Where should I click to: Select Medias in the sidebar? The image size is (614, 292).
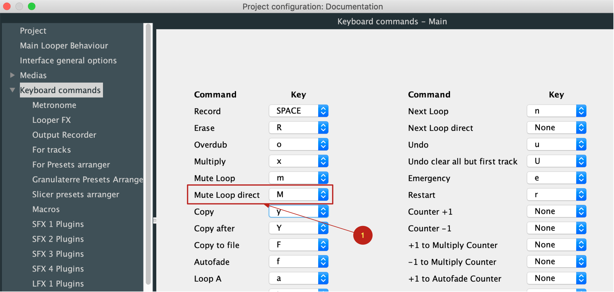33,75
